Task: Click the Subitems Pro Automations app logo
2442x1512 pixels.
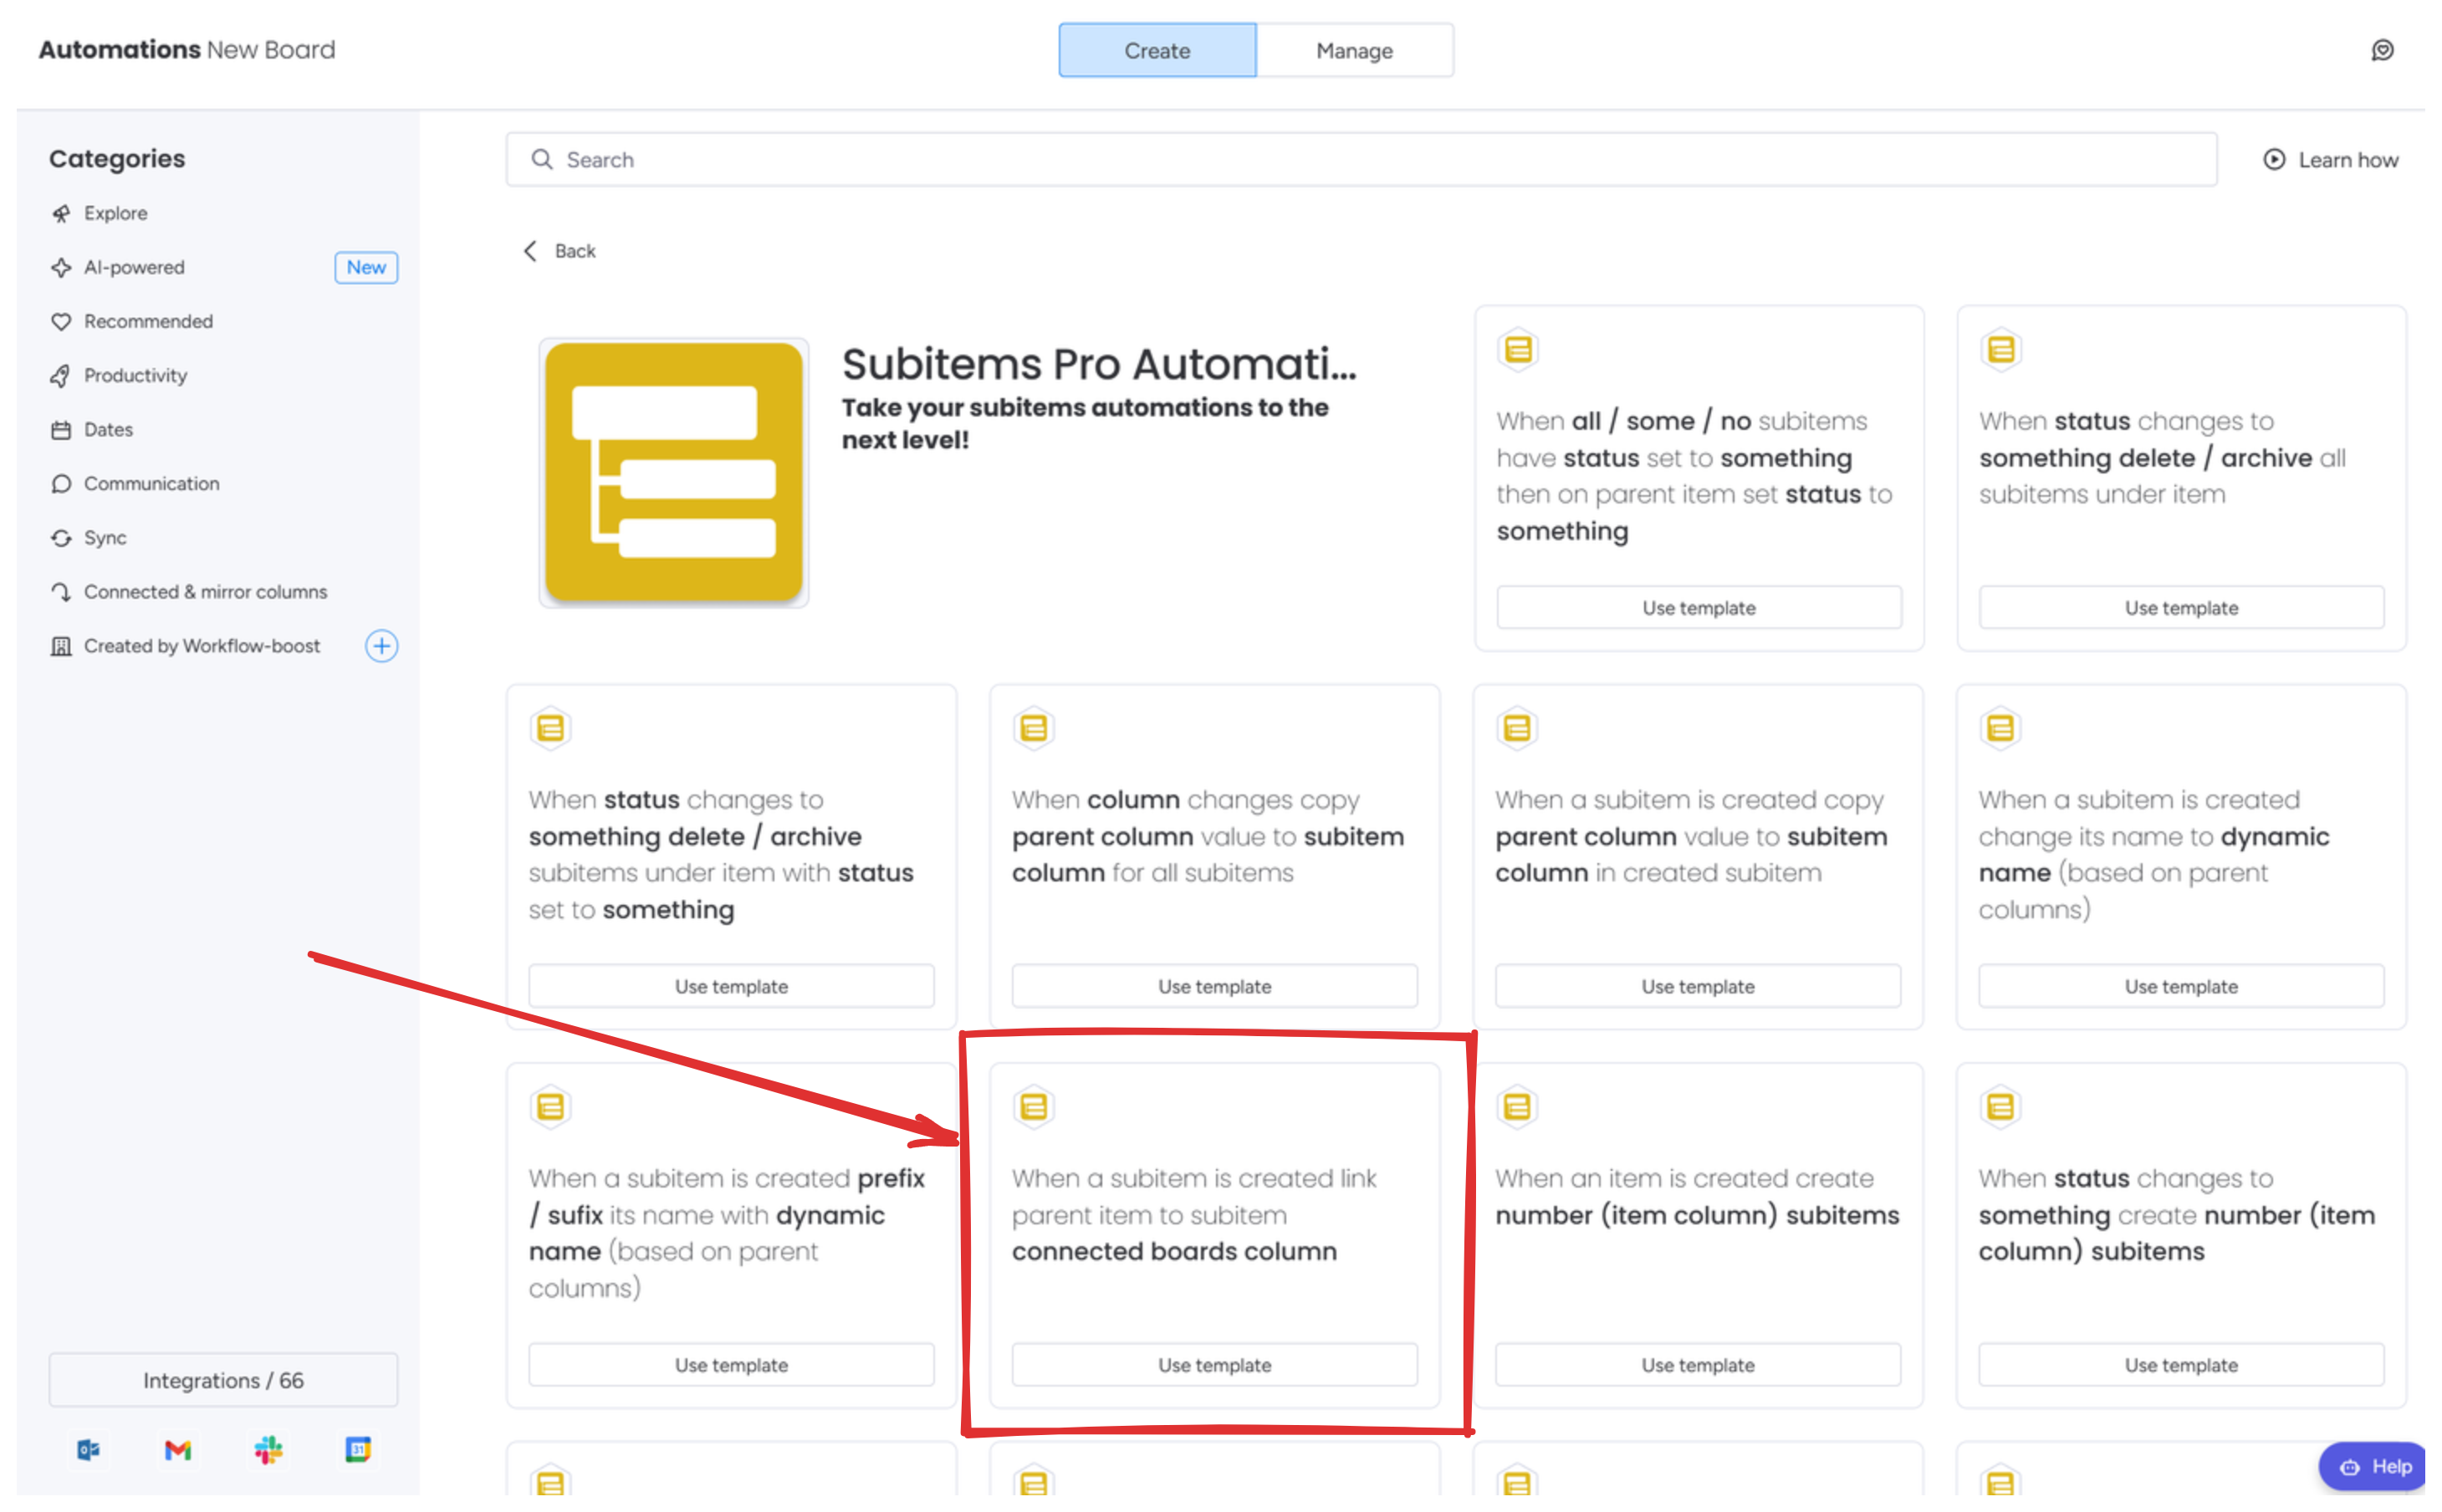Action: pyautogui.click(x=673, y=472)
